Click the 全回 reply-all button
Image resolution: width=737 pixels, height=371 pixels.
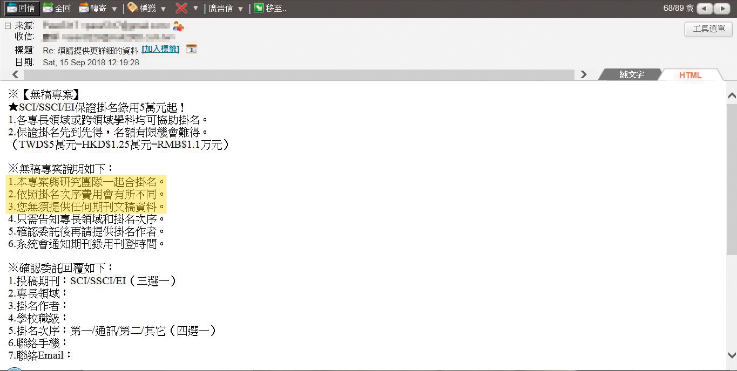point(57,8)
